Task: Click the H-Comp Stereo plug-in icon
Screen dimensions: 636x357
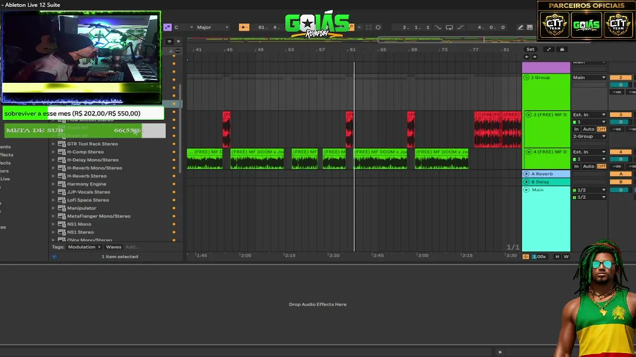Action: pos(62,152)
